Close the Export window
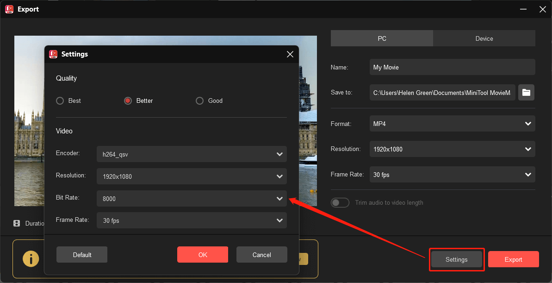 (x=542, y=9)
